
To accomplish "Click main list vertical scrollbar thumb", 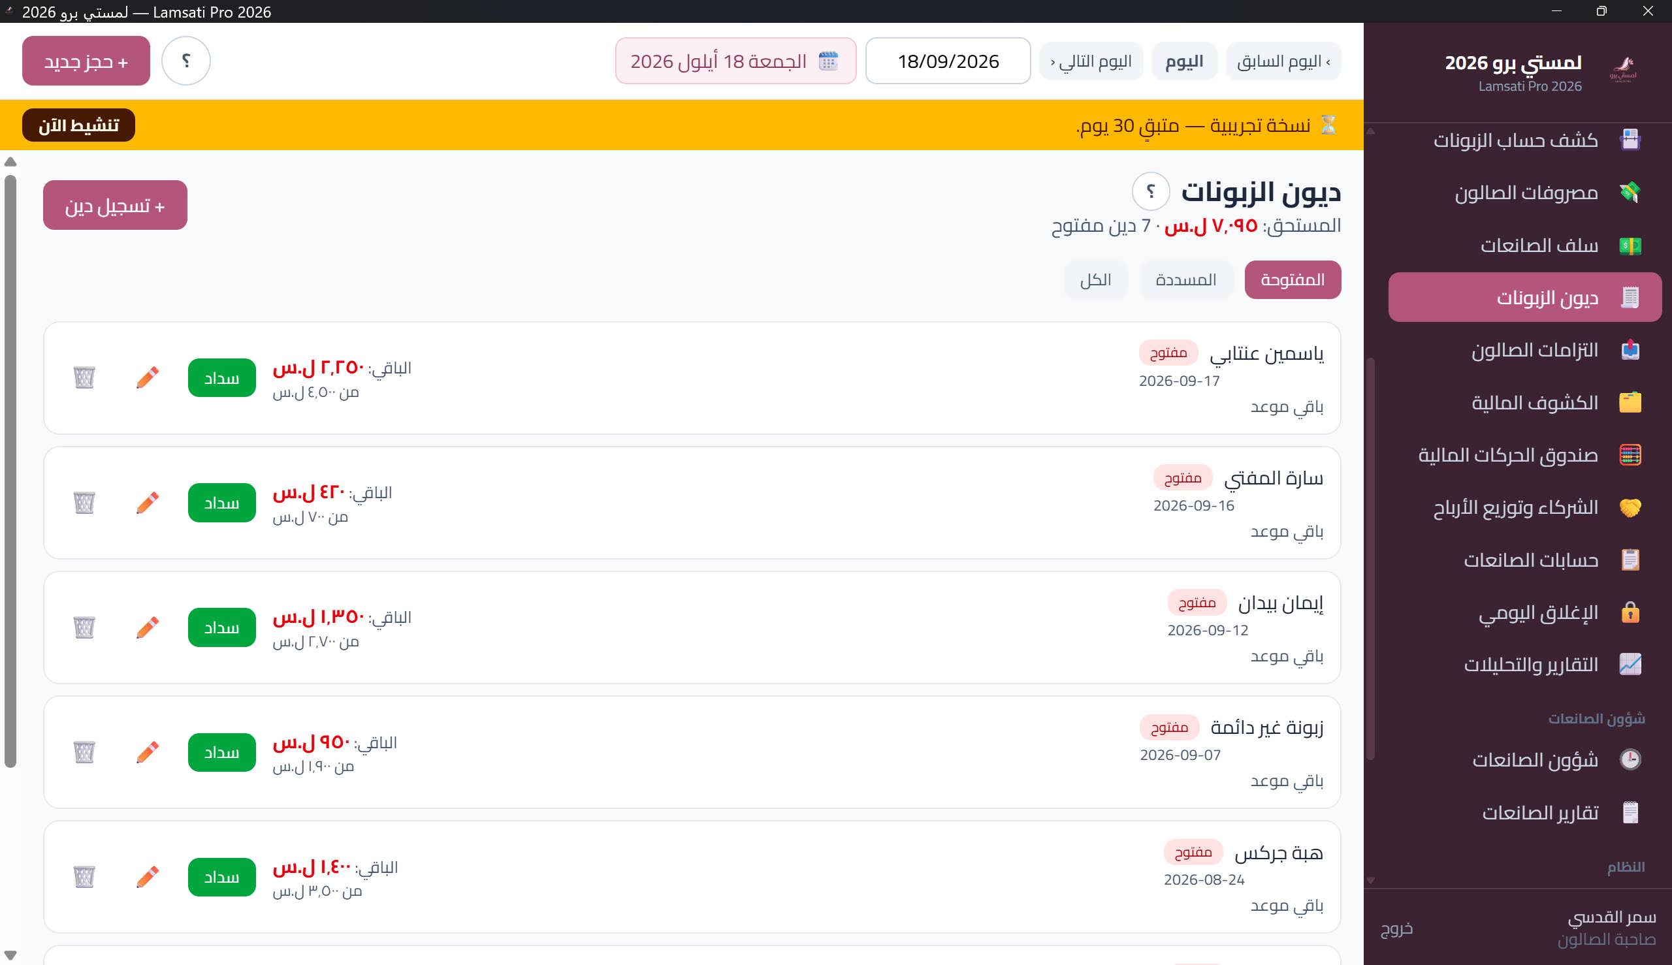I will 10,471.
